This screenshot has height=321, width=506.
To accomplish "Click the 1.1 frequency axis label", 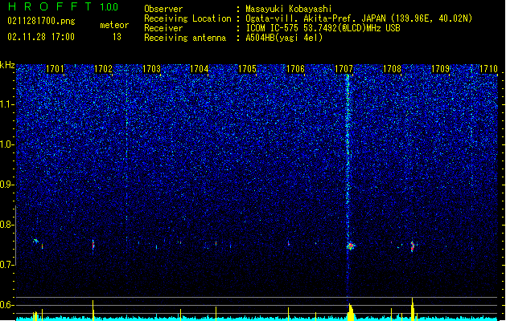I will coord(7,104).
